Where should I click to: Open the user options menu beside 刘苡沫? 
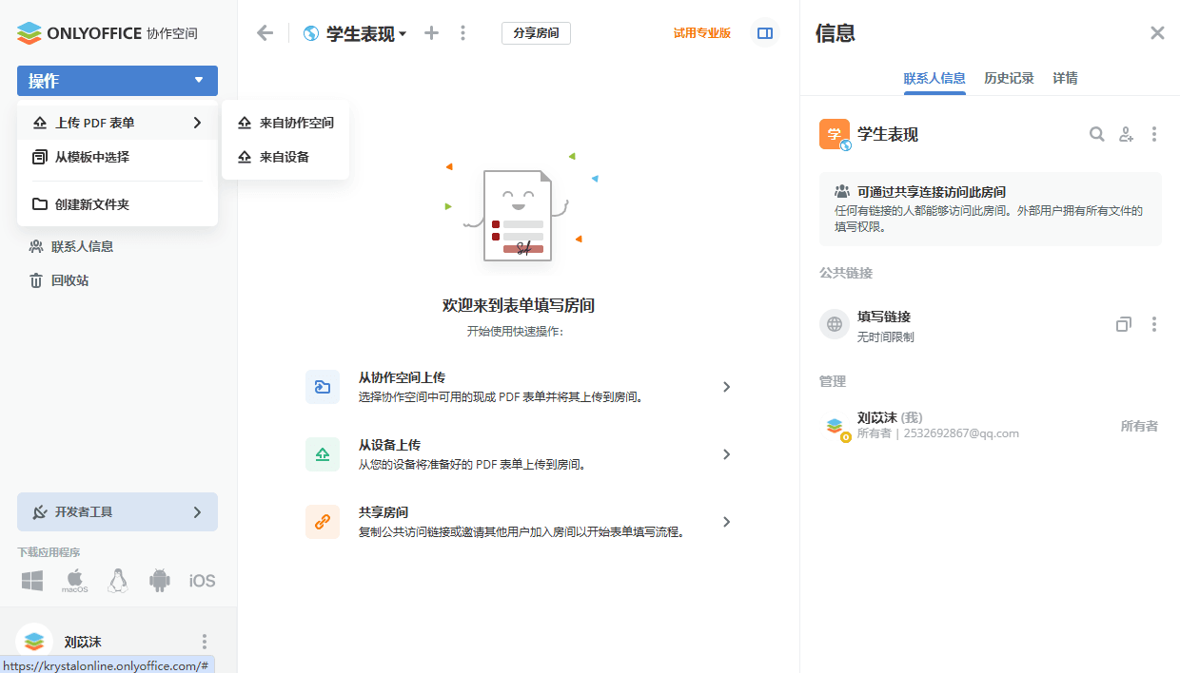click(204, 642)
